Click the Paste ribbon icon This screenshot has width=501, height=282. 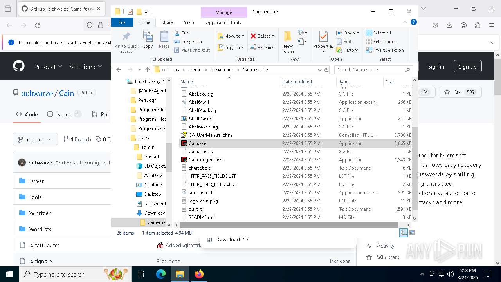(x=164, y=40)
